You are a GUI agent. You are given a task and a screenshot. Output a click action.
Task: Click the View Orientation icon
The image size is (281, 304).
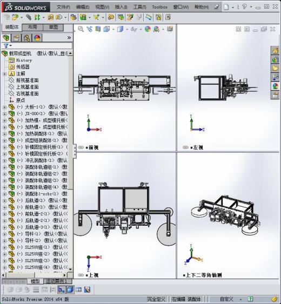106,29
